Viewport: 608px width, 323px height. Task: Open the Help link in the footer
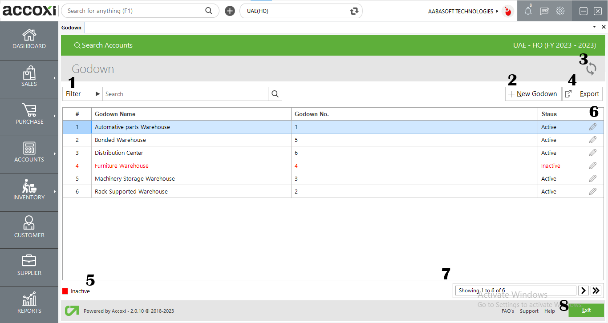550,311
